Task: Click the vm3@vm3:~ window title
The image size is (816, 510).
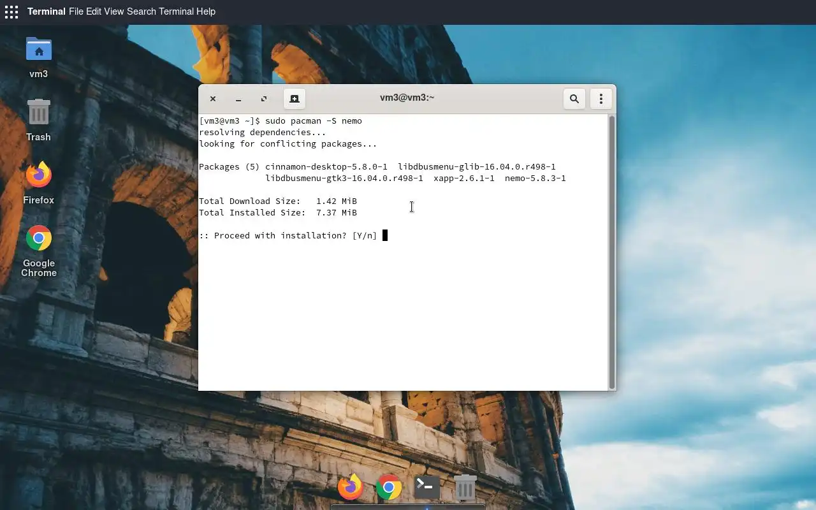Action: click(407, 98)
